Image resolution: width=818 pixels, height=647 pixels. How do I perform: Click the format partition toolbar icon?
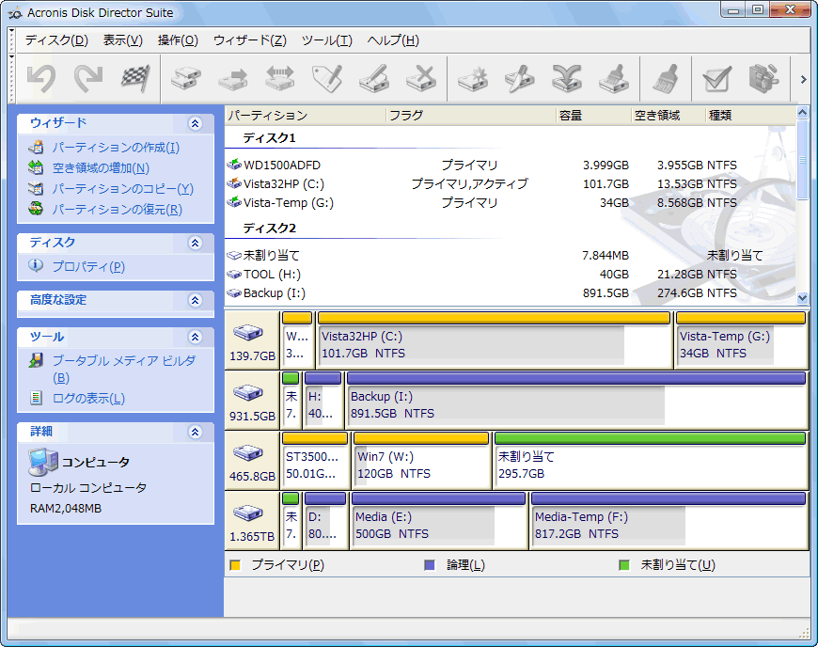(x=374, y=79)
